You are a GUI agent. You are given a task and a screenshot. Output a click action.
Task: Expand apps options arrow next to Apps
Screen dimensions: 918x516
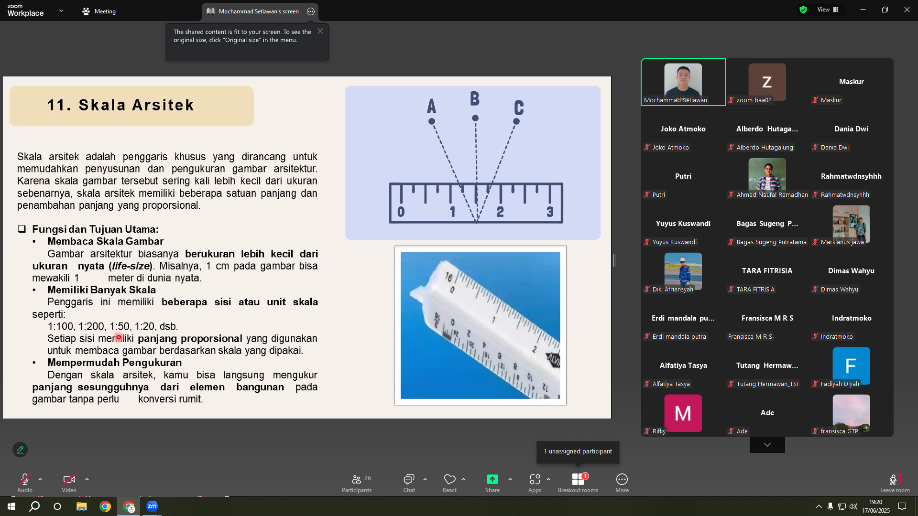[x=548, y=479]
